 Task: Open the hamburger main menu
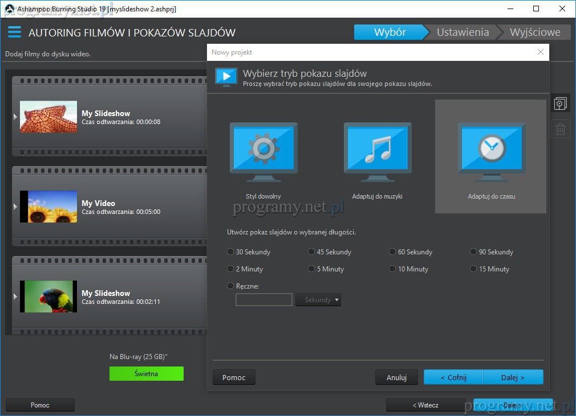coord(14,32)
